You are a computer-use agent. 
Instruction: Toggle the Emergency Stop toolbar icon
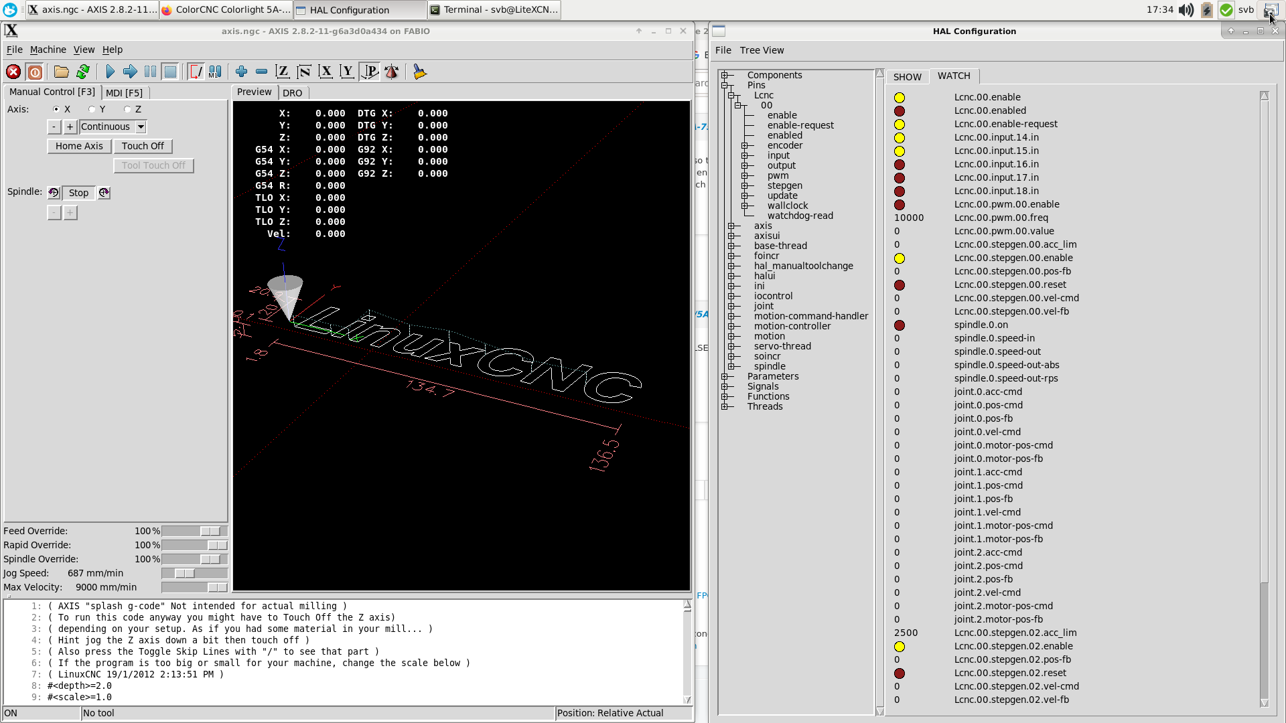pyautogui.click(x=13, y=72)
